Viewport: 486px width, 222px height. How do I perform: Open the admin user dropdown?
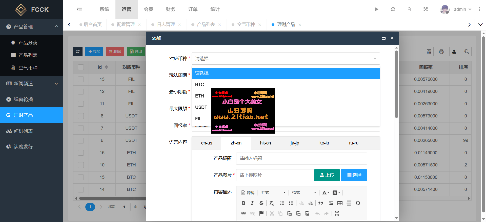(462, 9)
